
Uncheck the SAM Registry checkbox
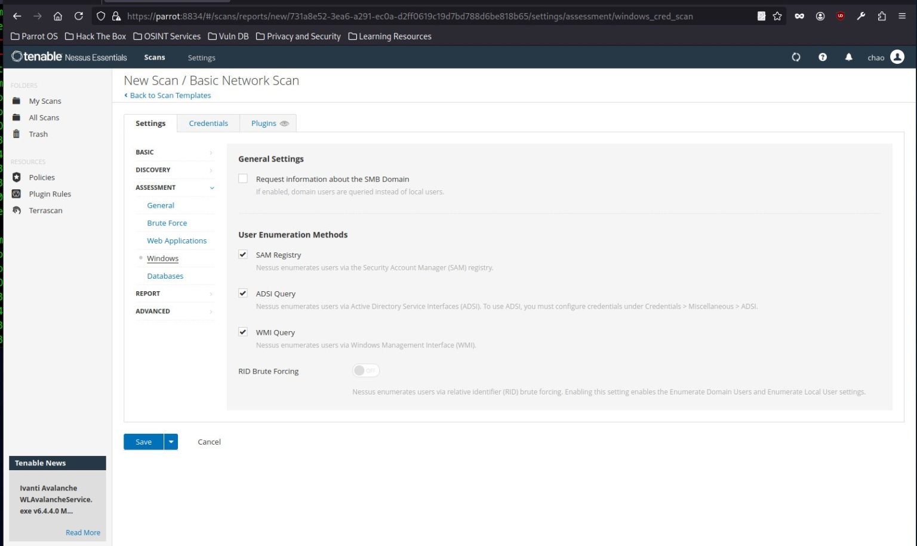click(243, 254)
